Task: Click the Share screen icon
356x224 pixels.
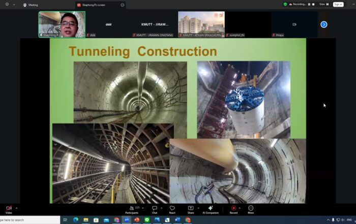Action: tap(191, 209)
